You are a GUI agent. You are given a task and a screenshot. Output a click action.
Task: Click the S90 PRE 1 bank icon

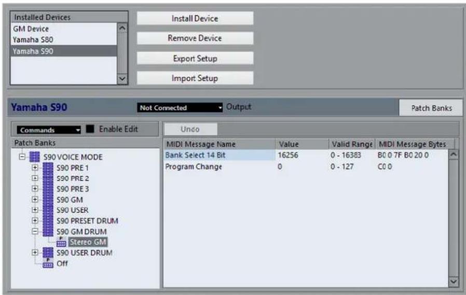[48, 168]
